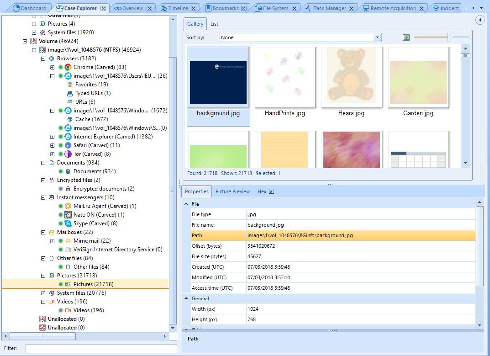Adjust the gallery thumbnail size slider
Viewport: 490px width, 356px height.
click(450, 37)
